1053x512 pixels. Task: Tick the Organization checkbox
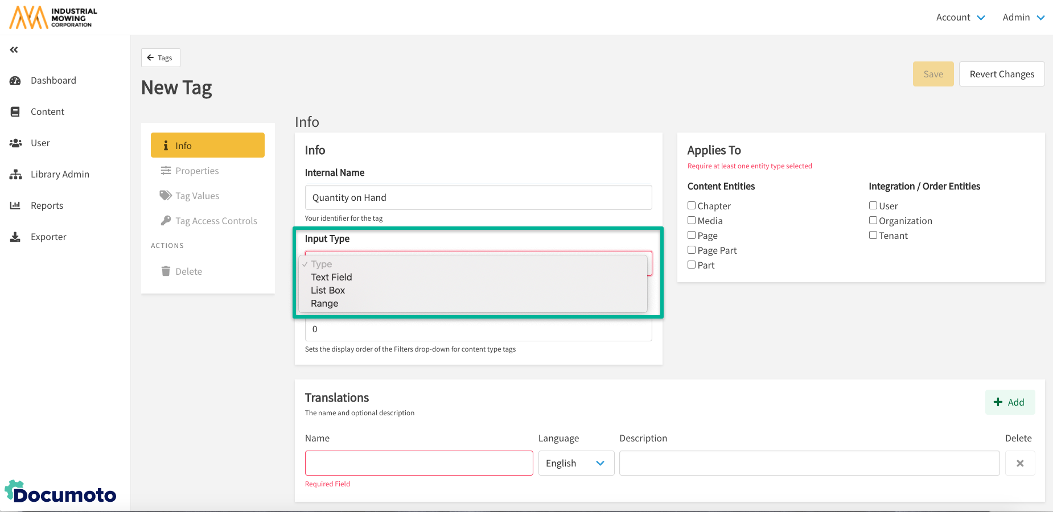tap(873, 220)
